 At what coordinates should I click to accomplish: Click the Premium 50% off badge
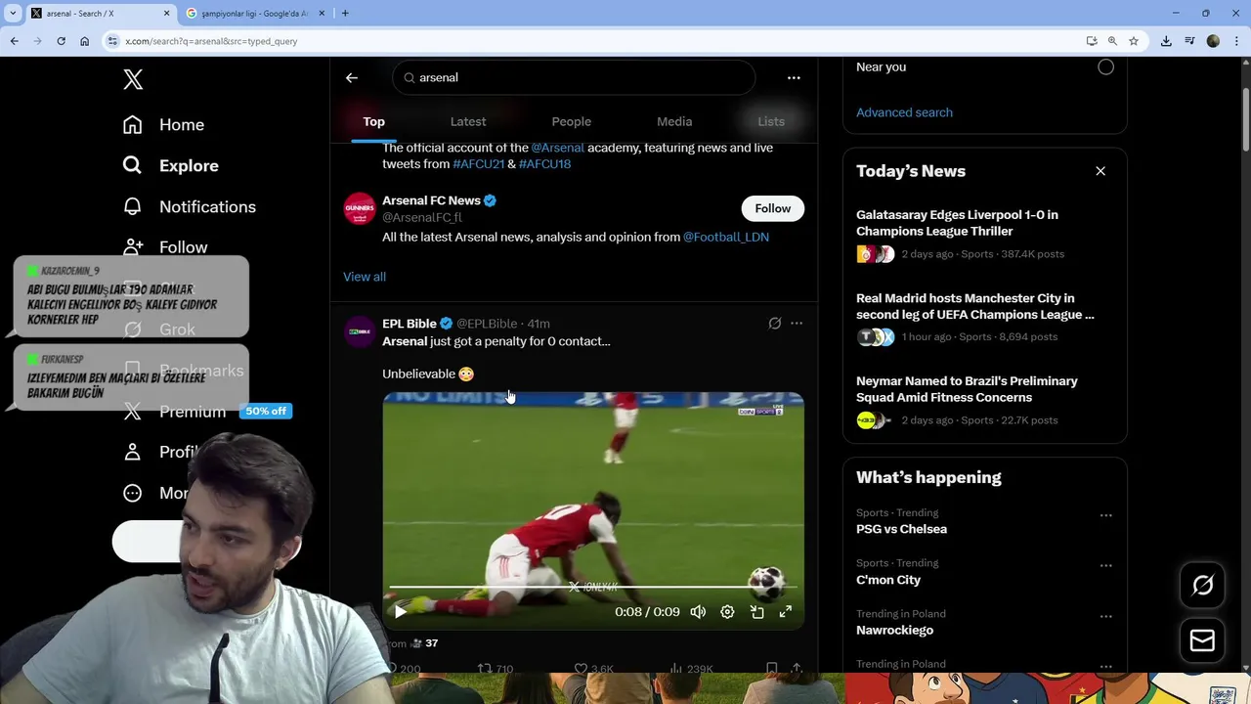[x=266, y=411]
